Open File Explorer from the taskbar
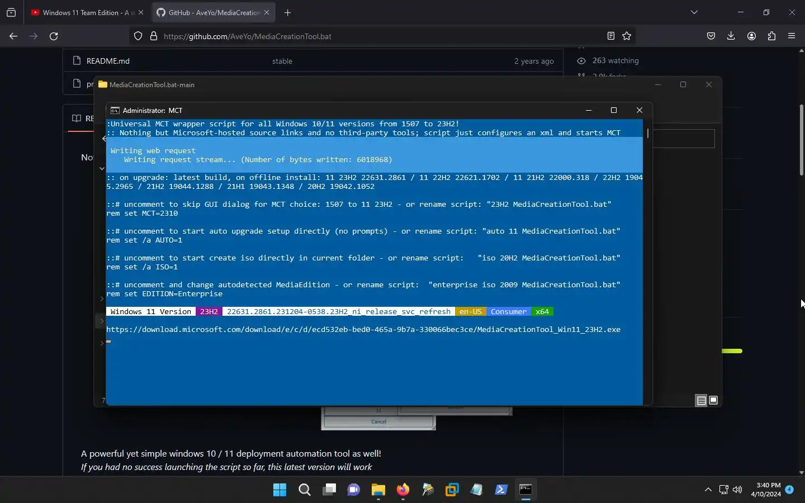This screenshot has height=503, width=805. tap(378, 490)
